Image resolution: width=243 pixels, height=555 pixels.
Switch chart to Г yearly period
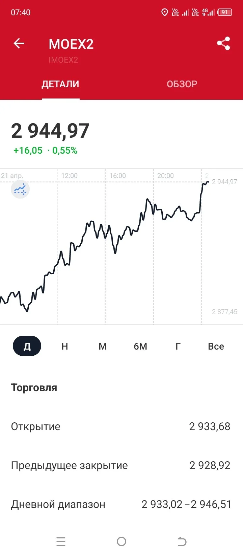(x=178, y=346)
